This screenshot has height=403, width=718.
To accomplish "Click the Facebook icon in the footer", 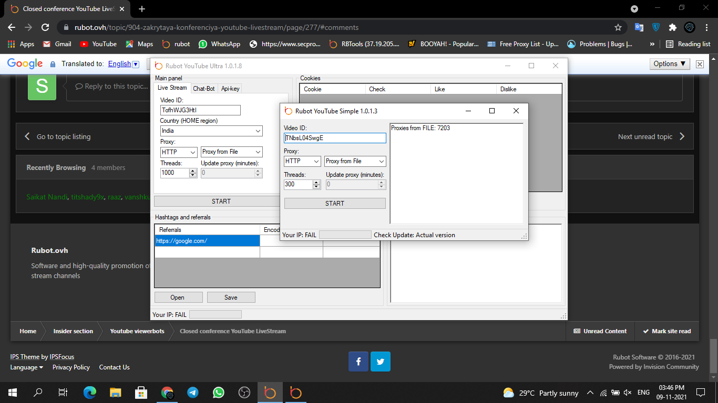I will (x=358, y=362).
